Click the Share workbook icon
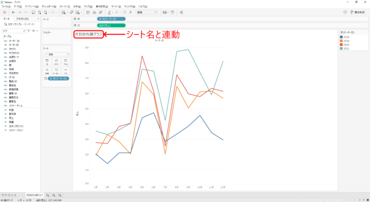The height and width of the screenshot is (202, 370). pyautogui.click(x=181, y=12)
